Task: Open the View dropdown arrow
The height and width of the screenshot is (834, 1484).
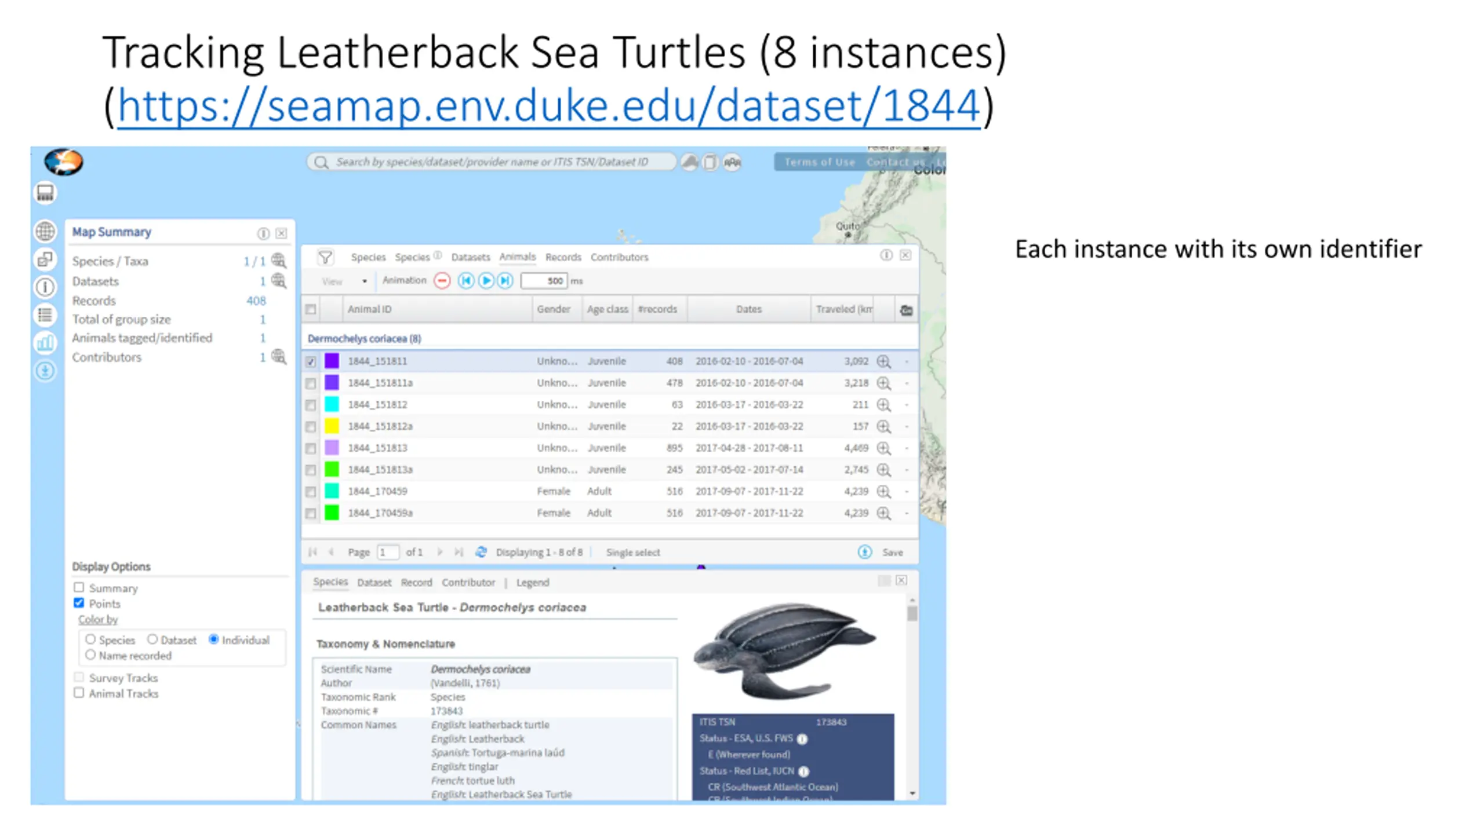Action: (x=365, y=281)
